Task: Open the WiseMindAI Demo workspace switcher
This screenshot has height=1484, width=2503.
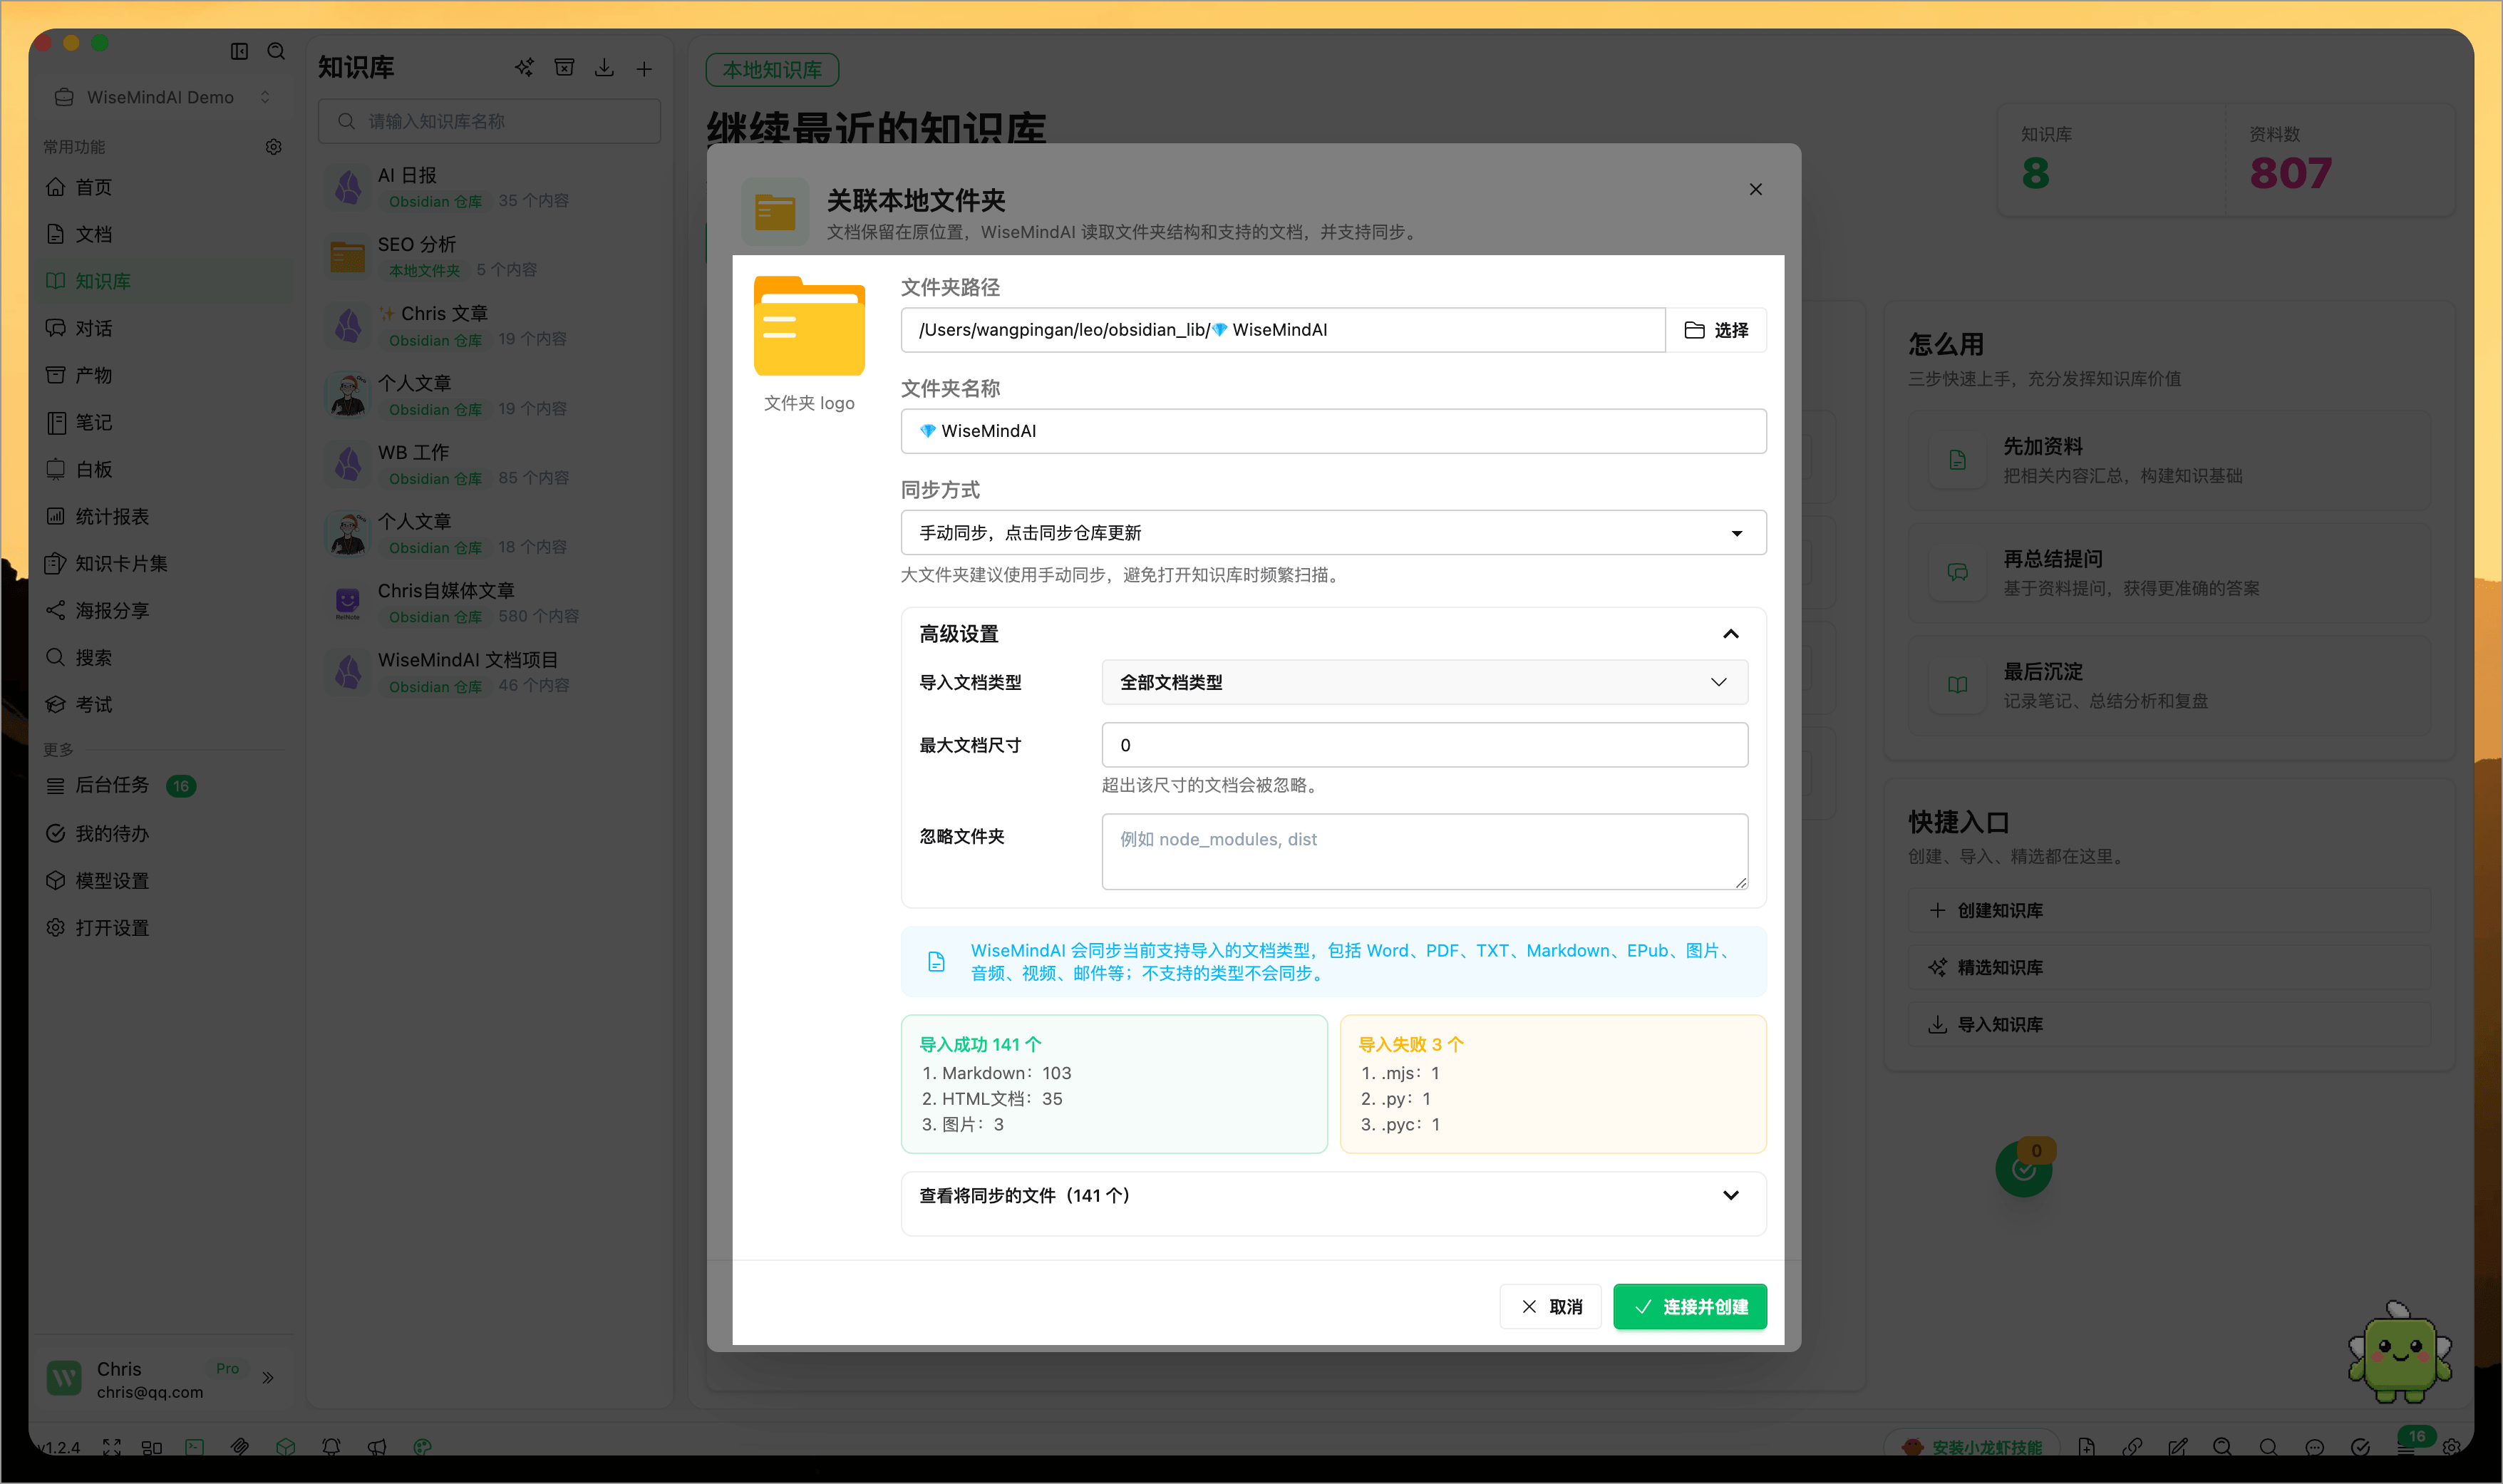Action: tap(163, 97)
